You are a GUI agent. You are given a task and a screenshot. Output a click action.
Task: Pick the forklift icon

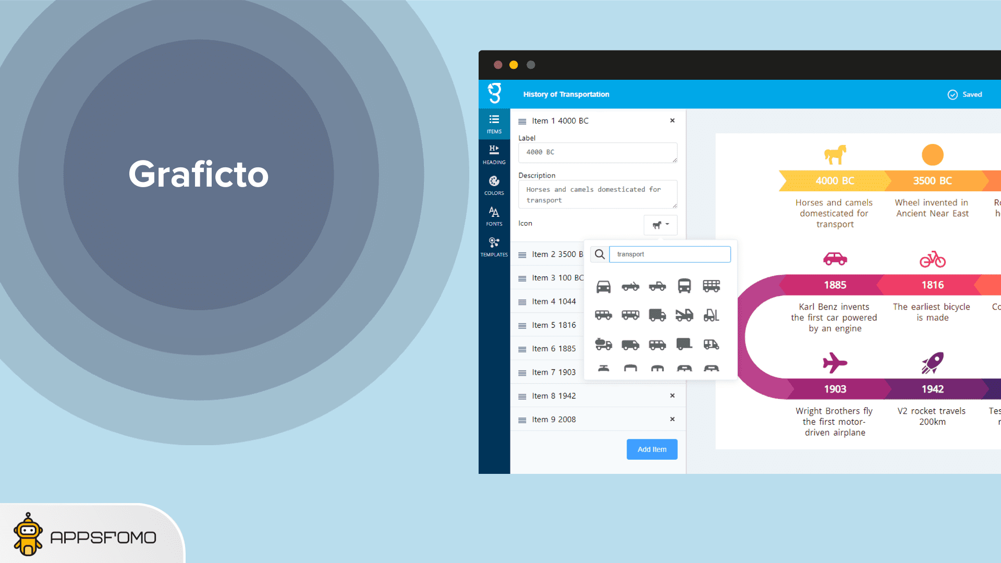711,315
